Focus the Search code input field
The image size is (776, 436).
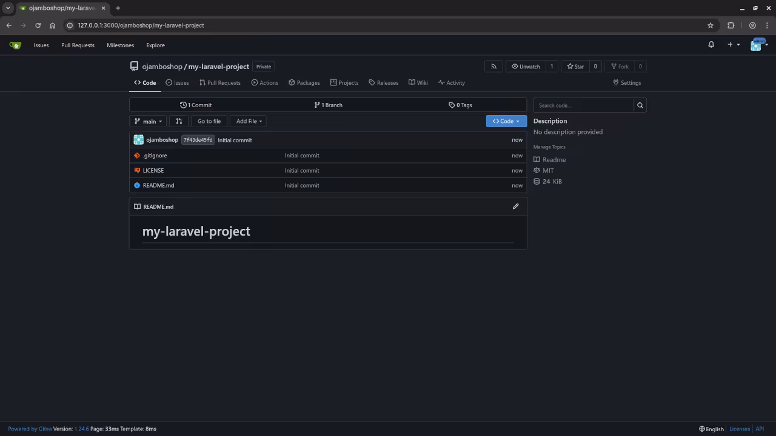[x=583, y=105]
